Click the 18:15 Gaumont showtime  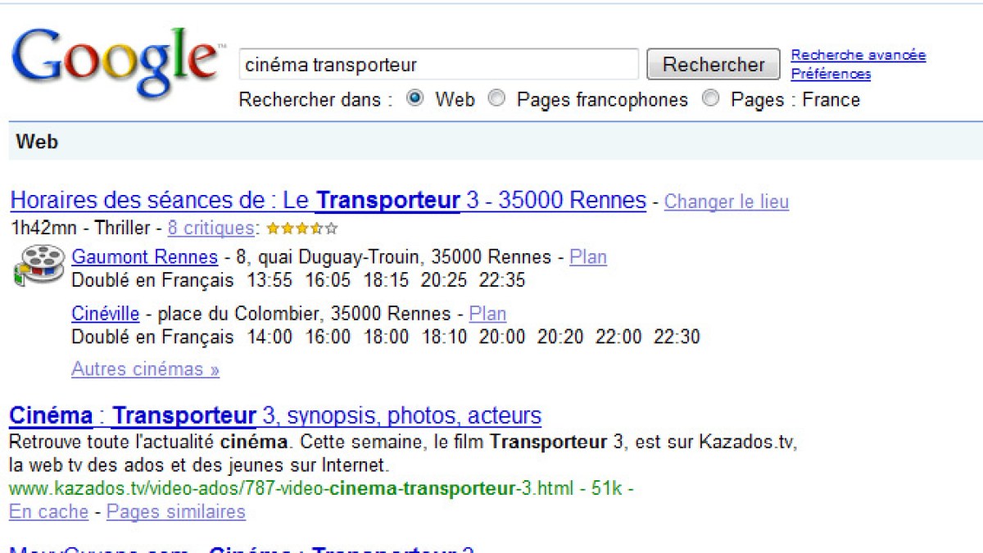click(x=386, y=281)
